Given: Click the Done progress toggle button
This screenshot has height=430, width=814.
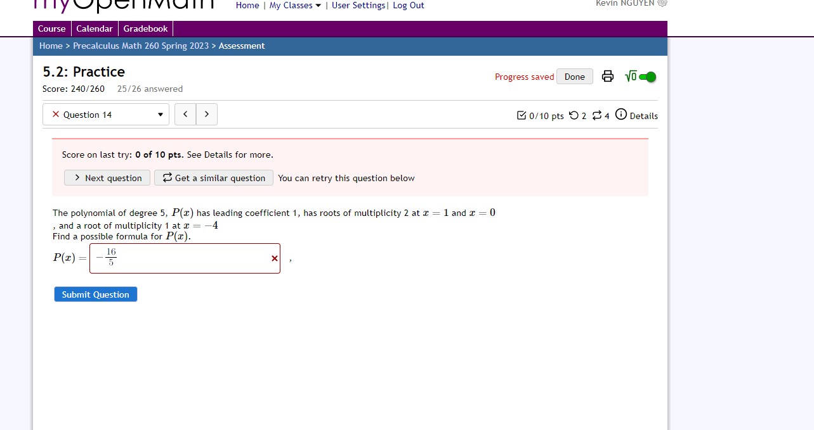Looking at the screenshot, I should pyautogui.click(x=574, y=76).
